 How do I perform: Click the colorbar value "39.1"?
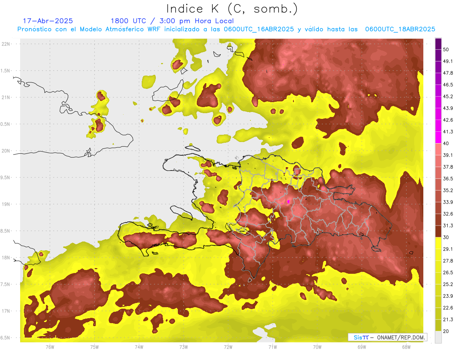pos(448,155)
